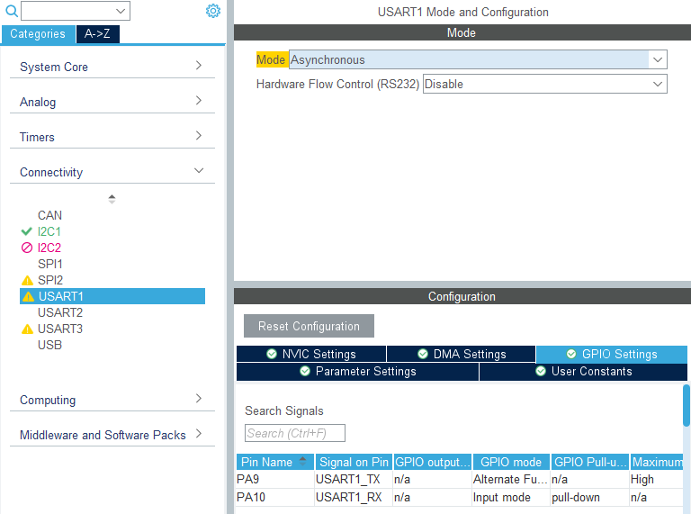
Task: Expand the Computing category
Action: [112, 400]
